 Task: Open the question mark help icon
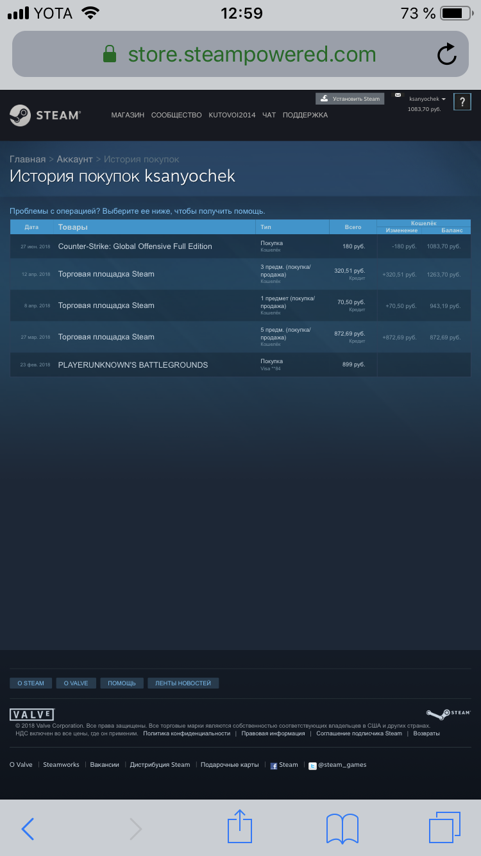tap(462, 101)
